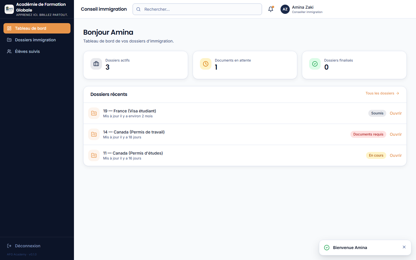Click the Soumis status badge

click(x=377, y=113)
